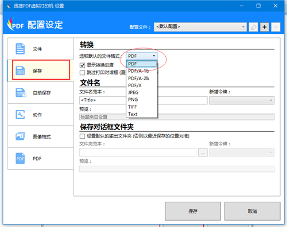Click the 保存 button at bottom

click(193, 211)
